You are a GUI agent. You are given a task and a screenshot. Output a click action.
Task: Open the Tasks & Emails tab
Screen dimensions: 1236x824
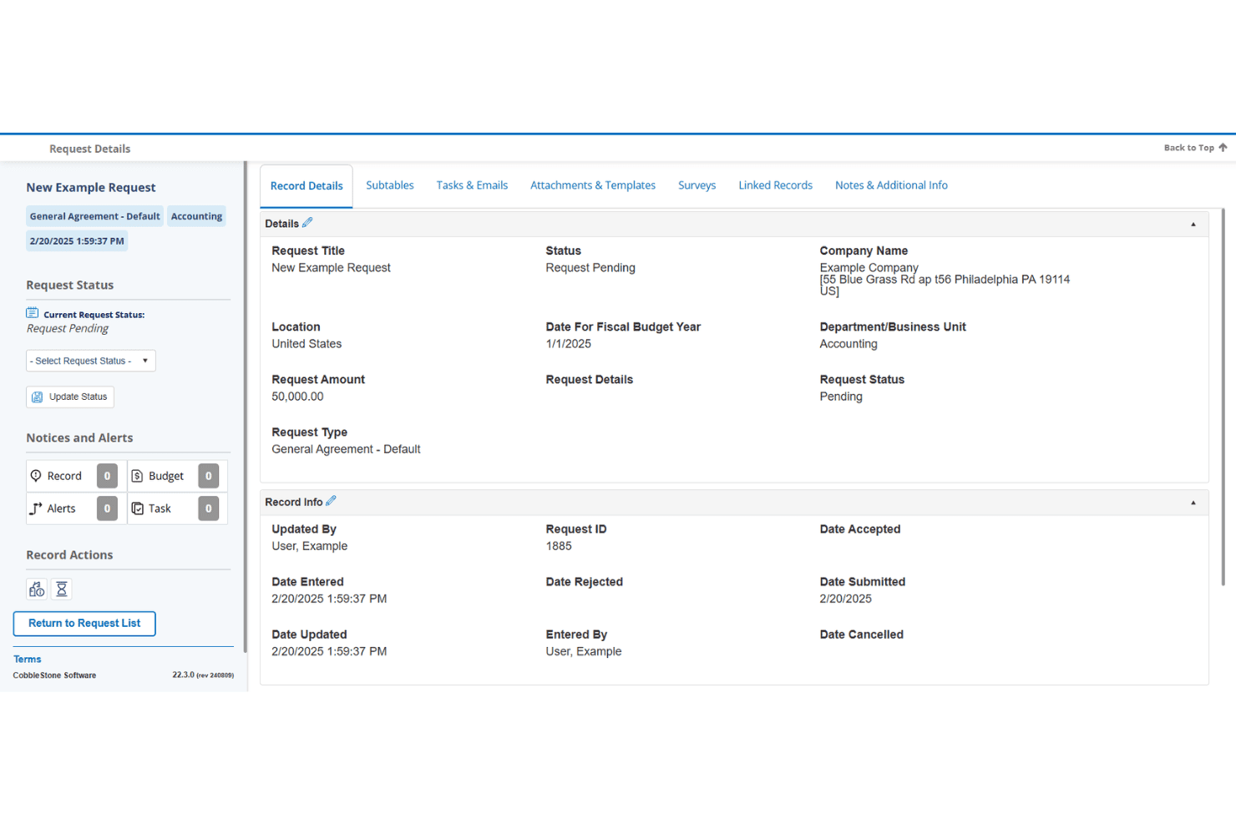(x=472, y=185)
